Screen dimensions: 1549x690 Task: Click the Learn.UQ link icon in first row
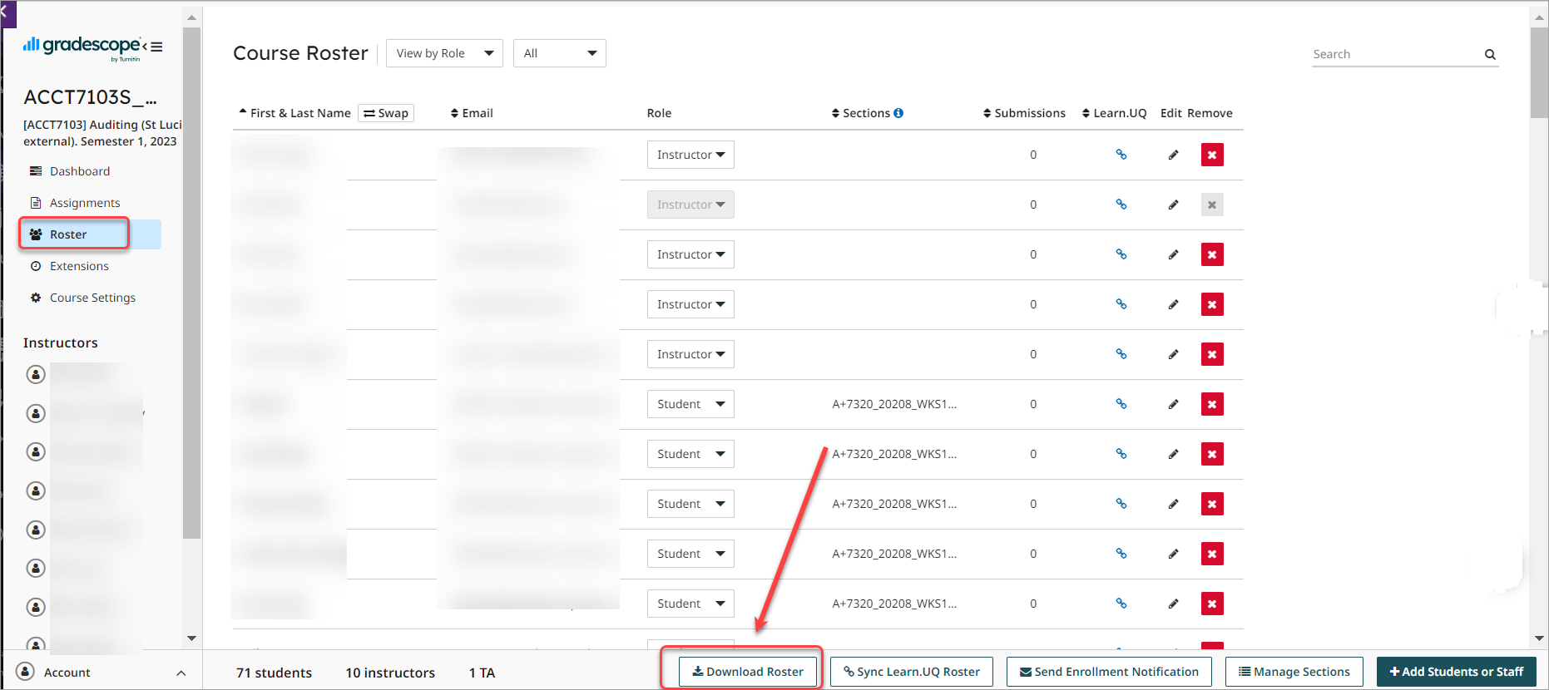click(1121, 155)
